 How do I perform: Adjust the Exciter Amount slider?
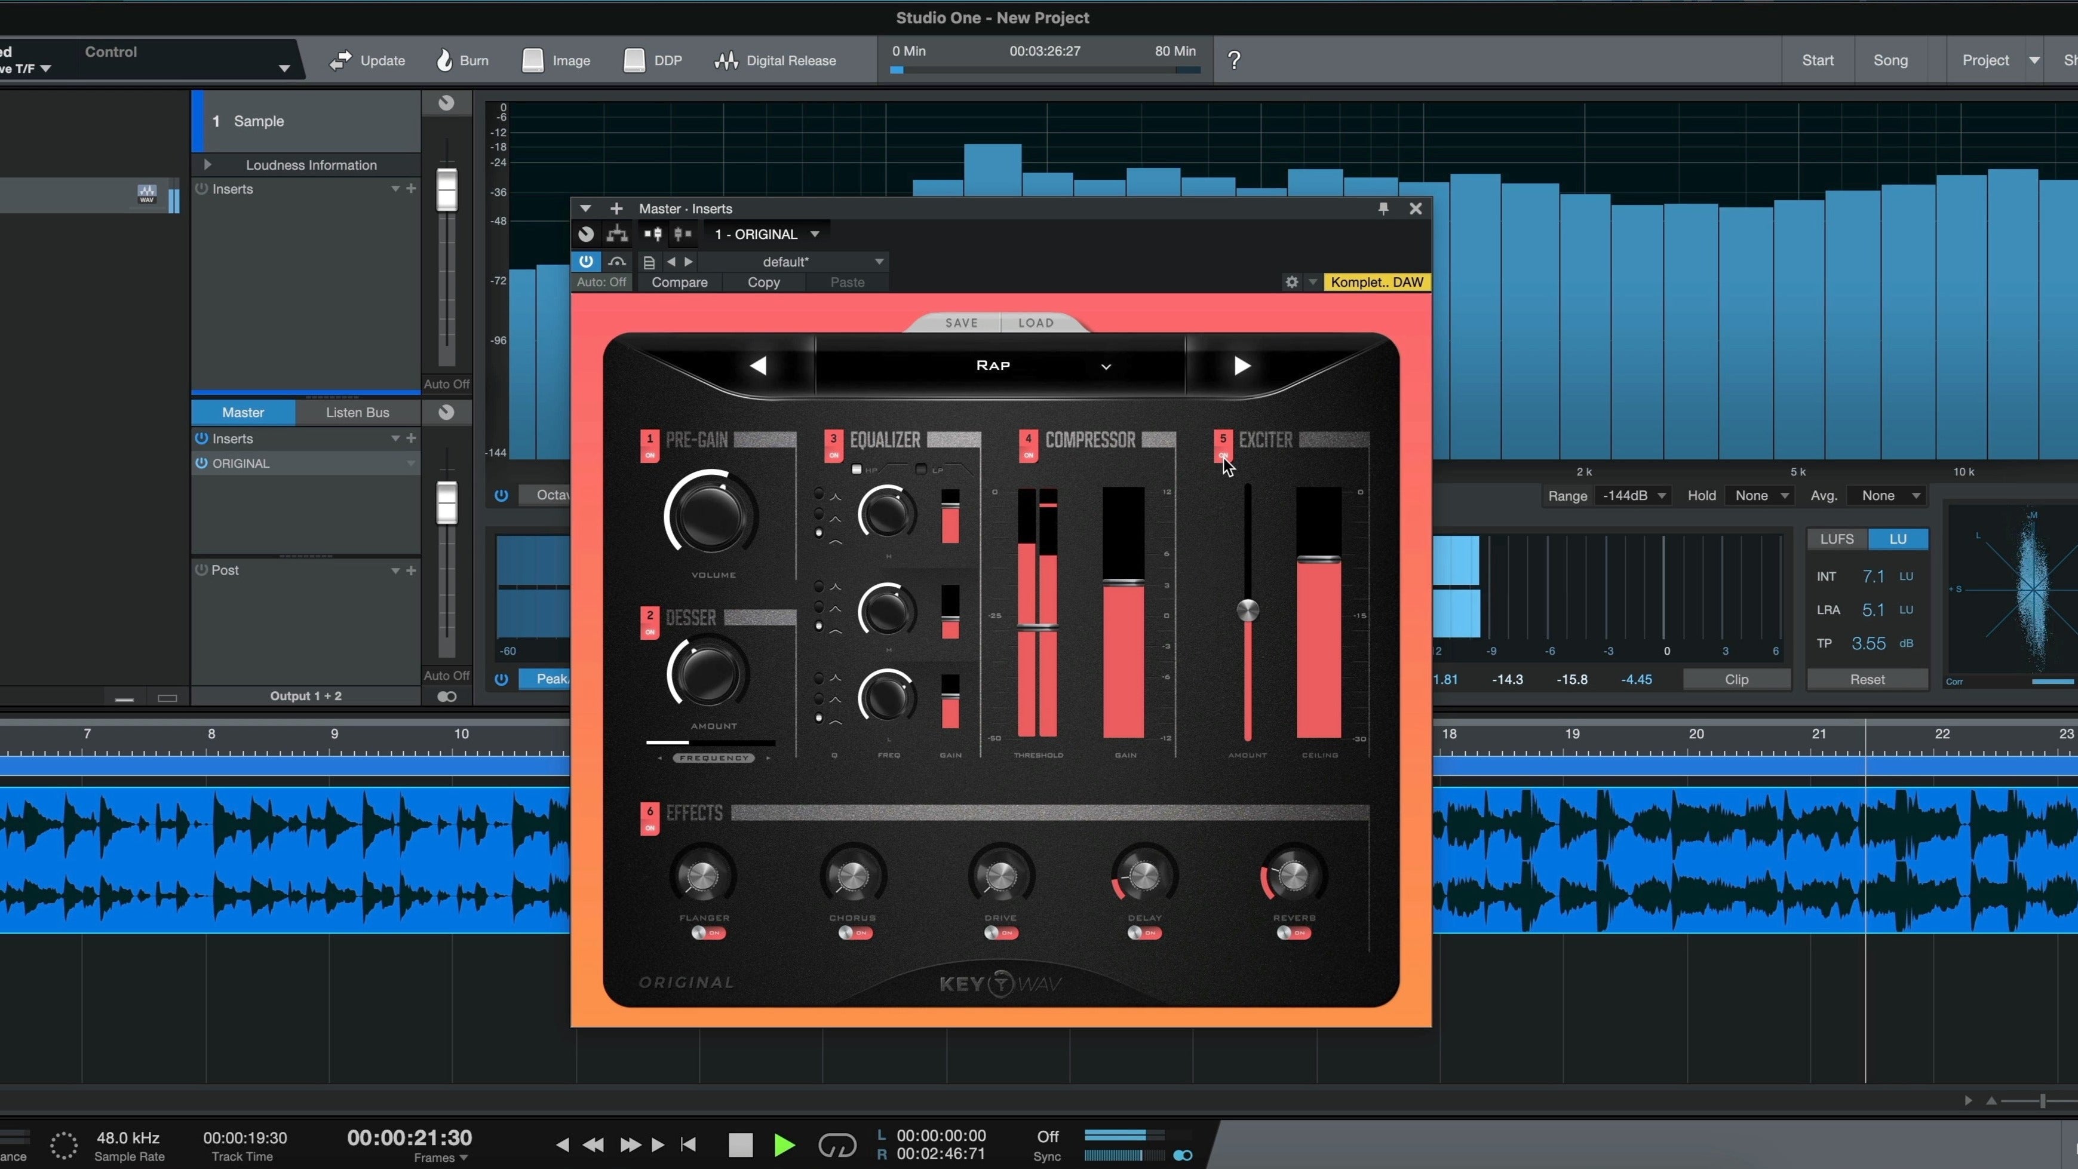tap(1247, 610)
